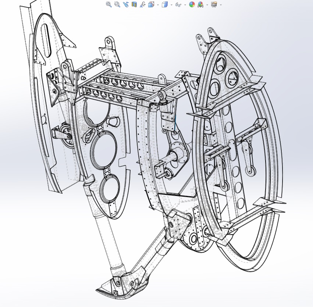Select the Zoom to Area tool
The height and width of the screenshot is (307, 313).
117,4
